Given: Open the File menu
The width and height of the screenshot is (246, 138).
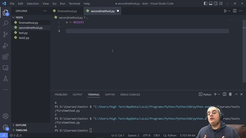Looking at the screenshot, I should [x=12, y=3].
